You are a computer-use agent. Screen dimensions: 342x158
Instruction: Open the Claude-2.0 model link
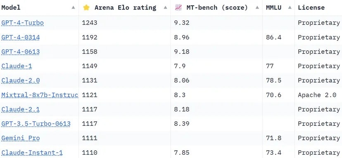[21, 80]
